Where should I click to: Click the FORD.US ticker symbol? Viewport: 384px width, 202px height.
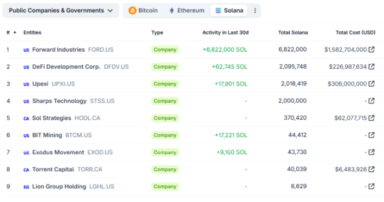pyautogui.click(x=100, y=49)
